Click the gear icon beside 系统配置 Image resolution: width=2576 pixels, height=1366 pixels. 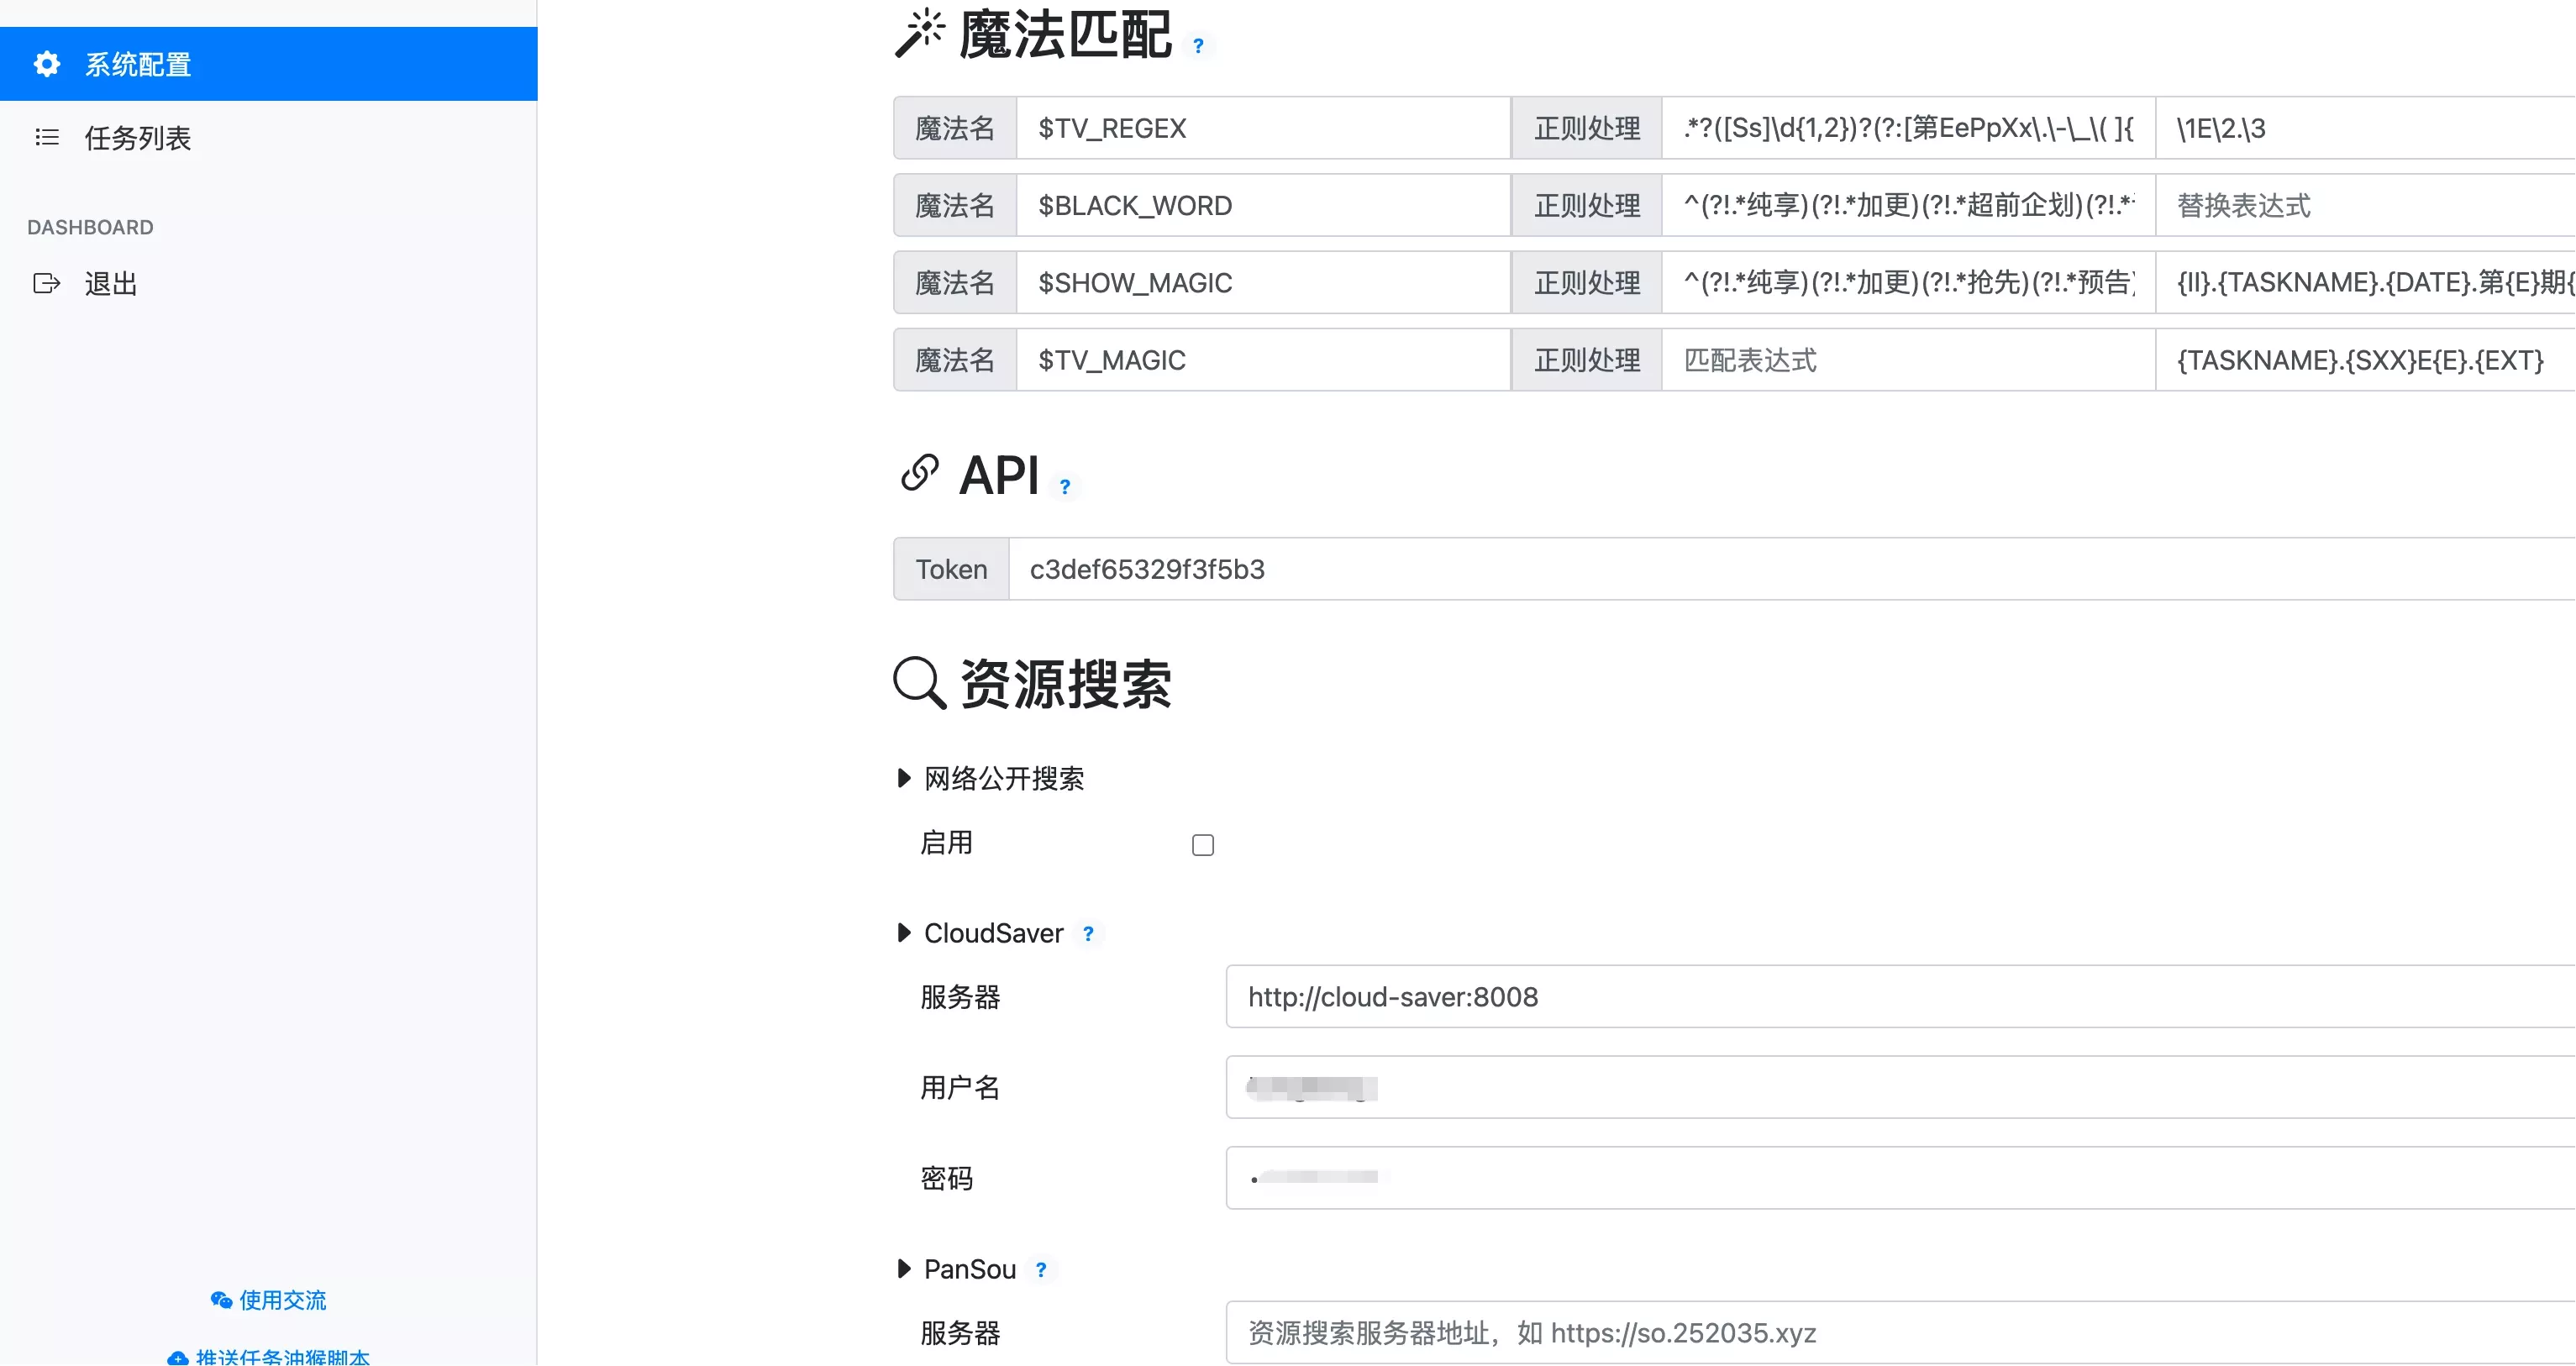(47, 64)
